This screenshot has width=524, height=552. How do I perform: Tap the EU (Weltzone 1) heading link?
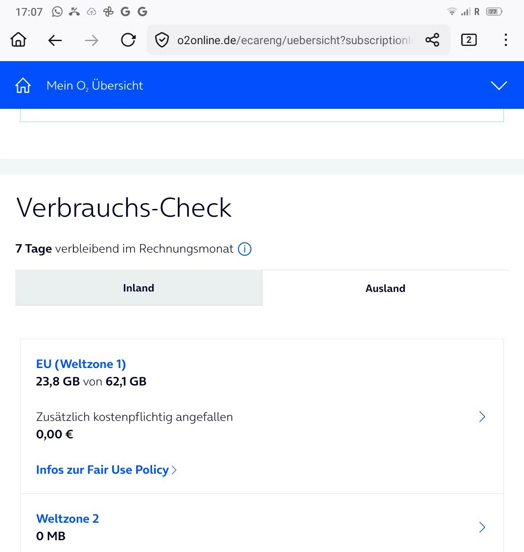(x=81, y=364)
